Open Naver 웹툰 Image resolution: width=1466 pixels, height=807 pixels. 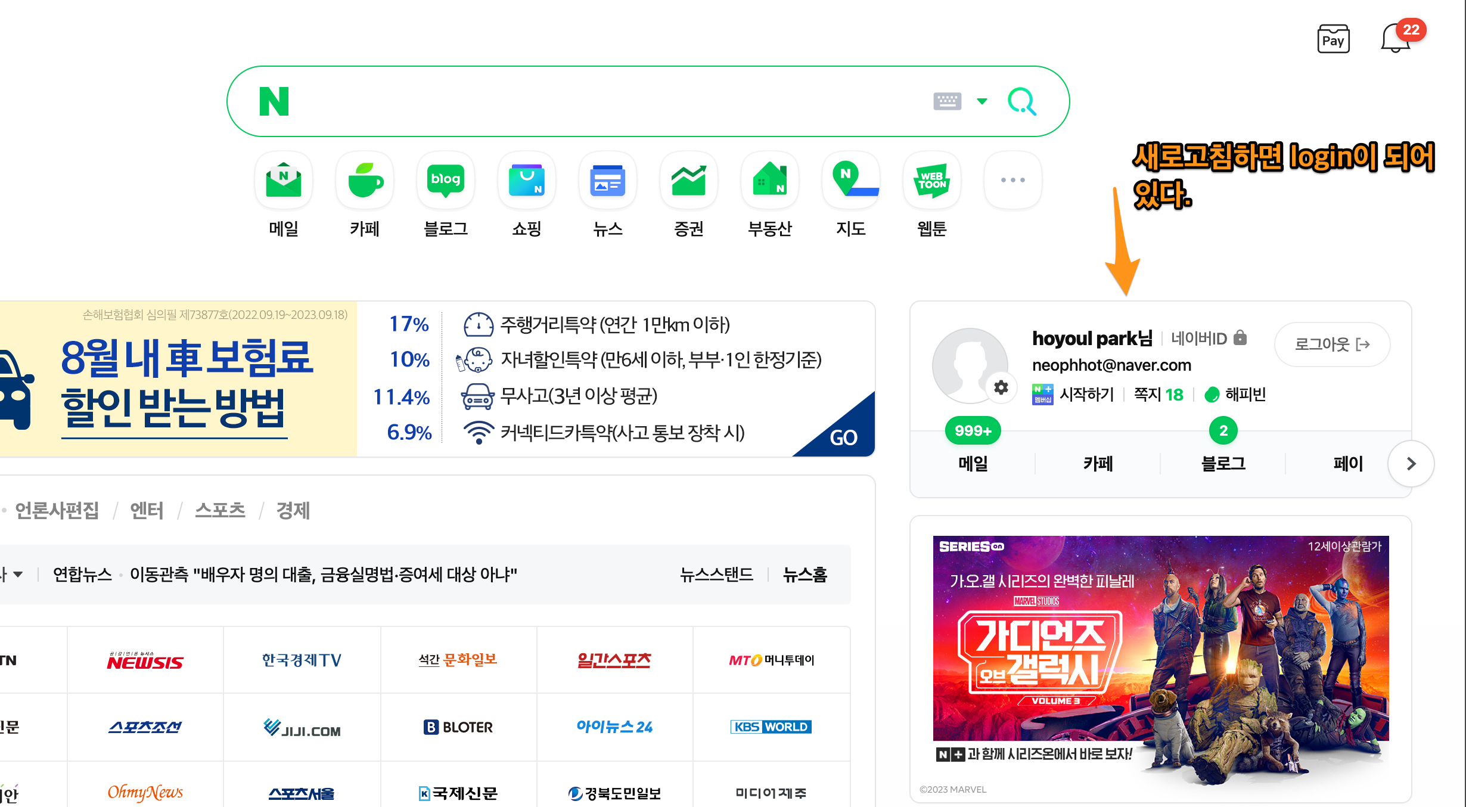pyautogui.click(x=931, y=181)
